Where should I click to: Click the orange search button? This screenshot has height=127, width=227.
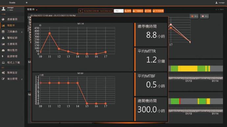tap(128, 11)
